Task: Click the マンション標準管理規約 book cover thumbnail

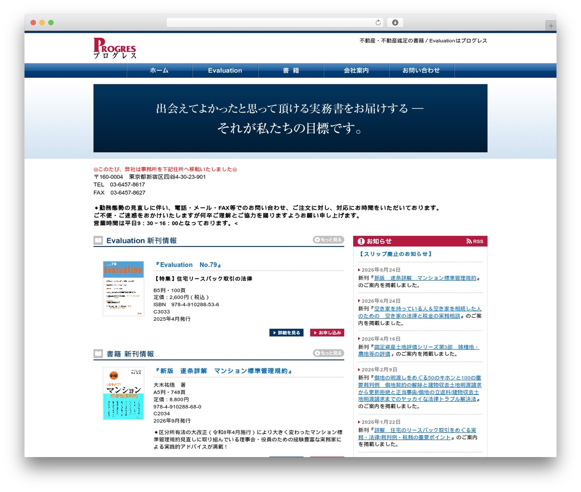Action: (x=123, y=394)
